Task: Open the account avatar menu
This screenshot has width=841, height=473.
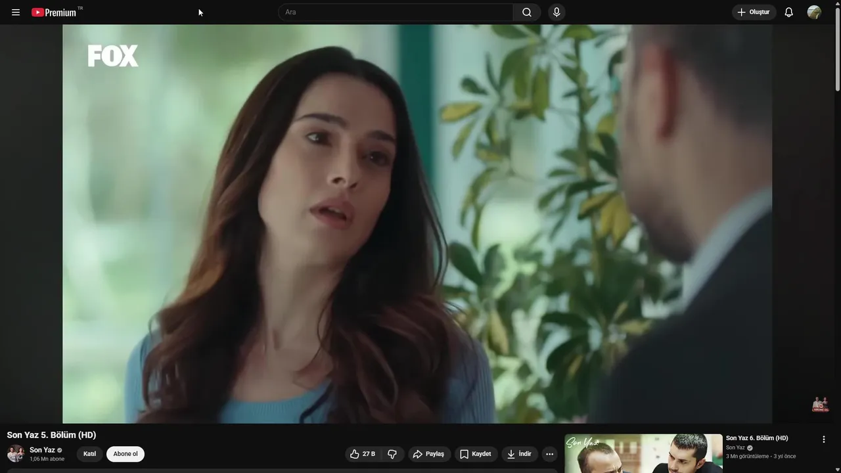Action: 814,12
